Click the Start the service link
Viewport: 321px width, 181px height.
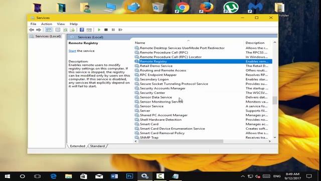(72, 51)
